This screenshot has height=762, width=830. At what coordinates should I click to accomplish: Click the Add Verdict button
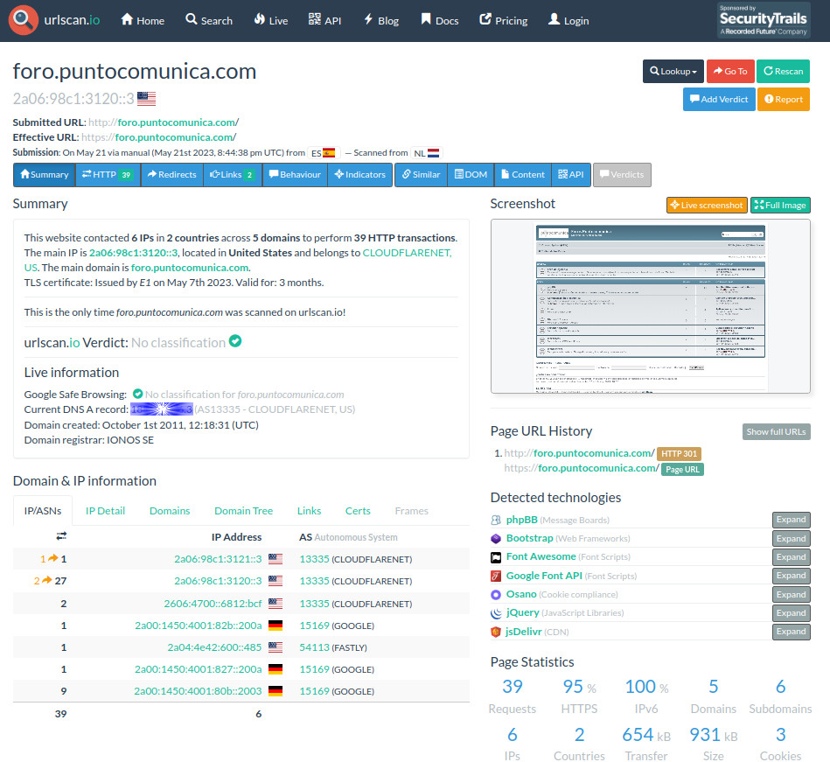click(x=718, y=100)
